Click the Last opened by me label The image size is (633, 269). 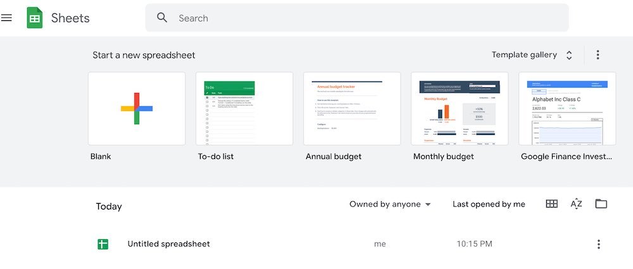[489, 204]
